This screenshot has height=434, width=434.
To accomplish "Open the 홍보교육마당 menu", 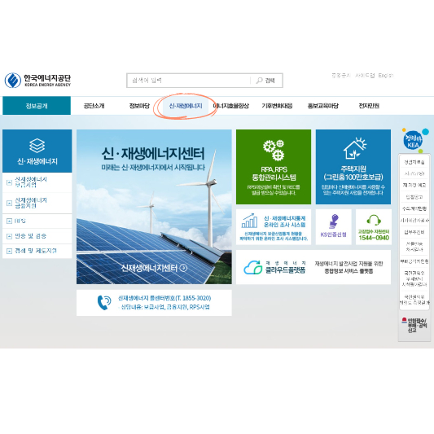I will click(x=323, y=106).
